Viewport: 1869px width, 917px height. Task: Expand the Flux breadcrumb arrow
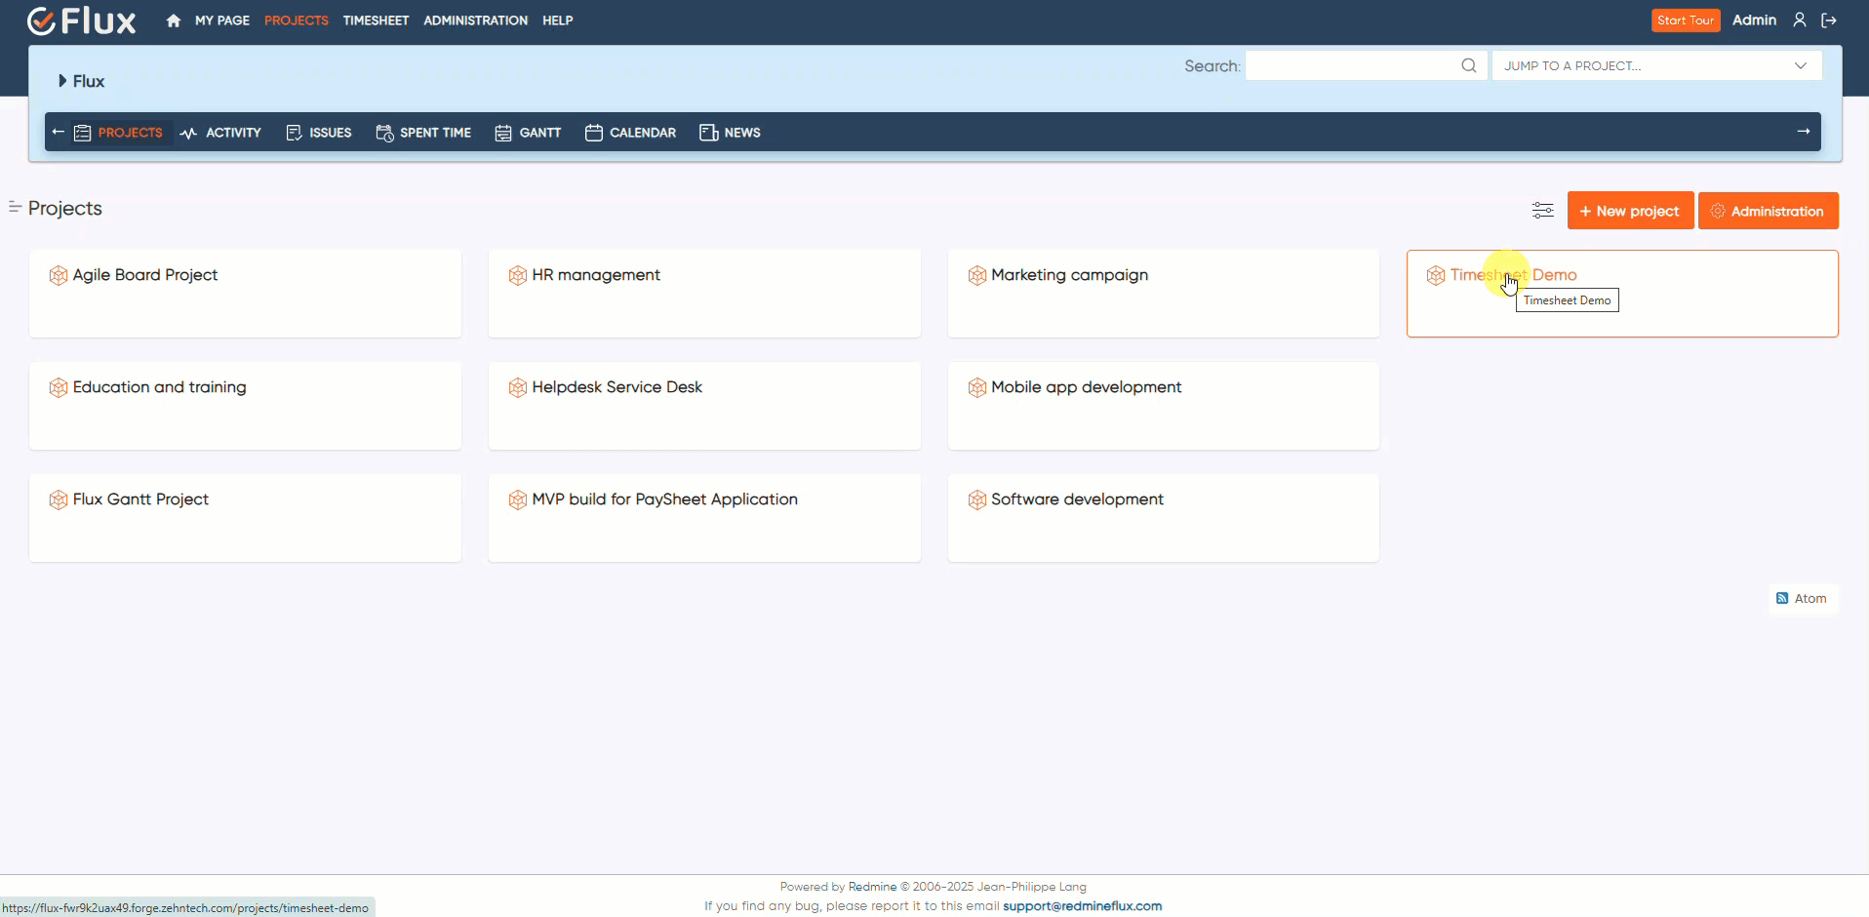(x=60, y=81)
